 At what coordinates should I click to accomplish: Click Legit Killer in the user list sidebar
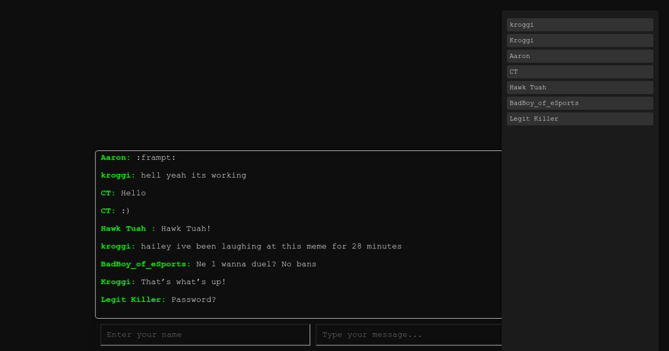click(580, 119)
